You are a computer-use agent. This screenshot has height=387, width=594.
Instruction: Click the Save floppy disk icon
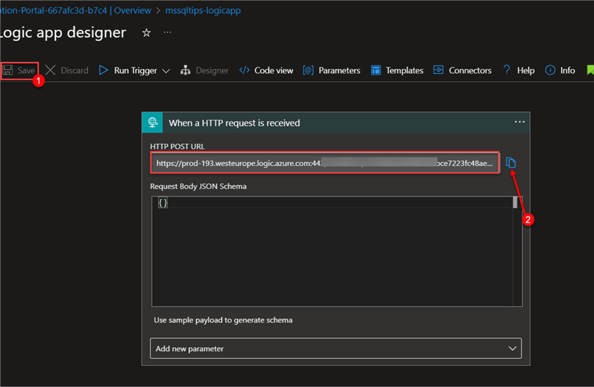tap(9, 71)
